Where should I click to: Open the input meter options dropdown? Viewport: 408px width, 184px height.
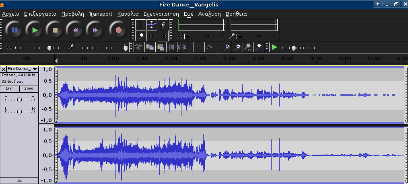(x=240, y=37)
